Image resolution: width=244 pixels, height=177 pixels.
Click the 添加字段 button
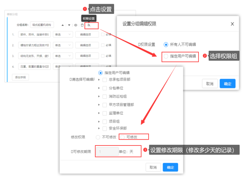[20, 77]
